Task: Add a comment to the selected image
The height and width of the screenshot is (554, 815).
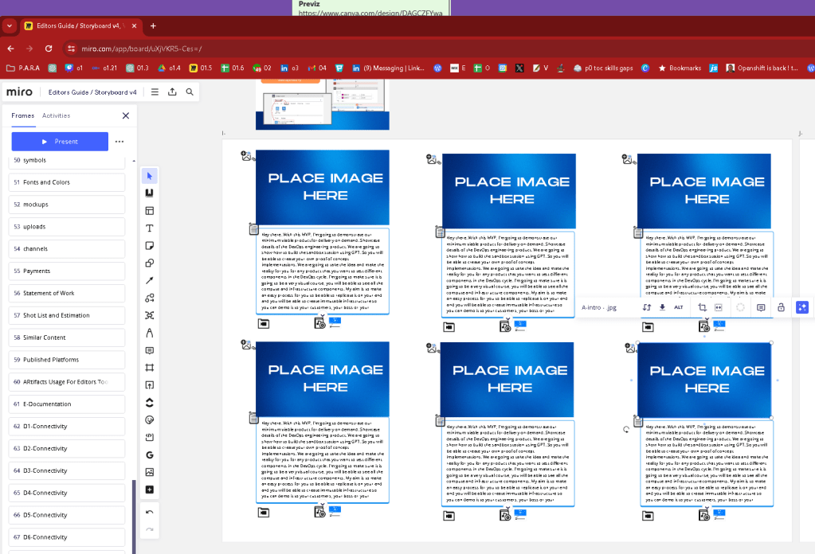Action: click(x=761, y=307)
